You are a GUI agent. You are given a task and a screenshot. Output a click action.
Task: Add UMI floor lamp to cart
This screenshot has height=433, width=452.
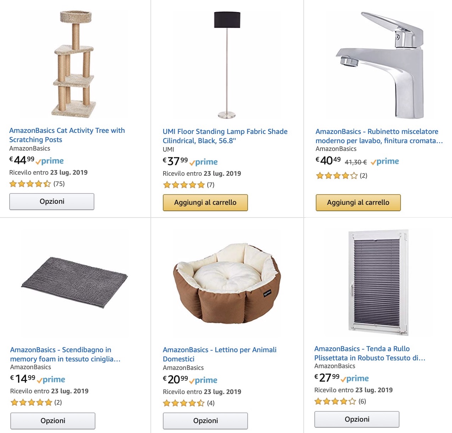[x=205, y=203]
